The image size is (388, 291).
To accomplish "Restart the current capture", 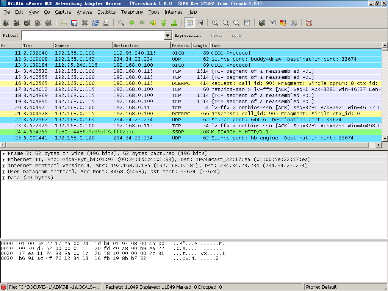I will coord(48,23).
